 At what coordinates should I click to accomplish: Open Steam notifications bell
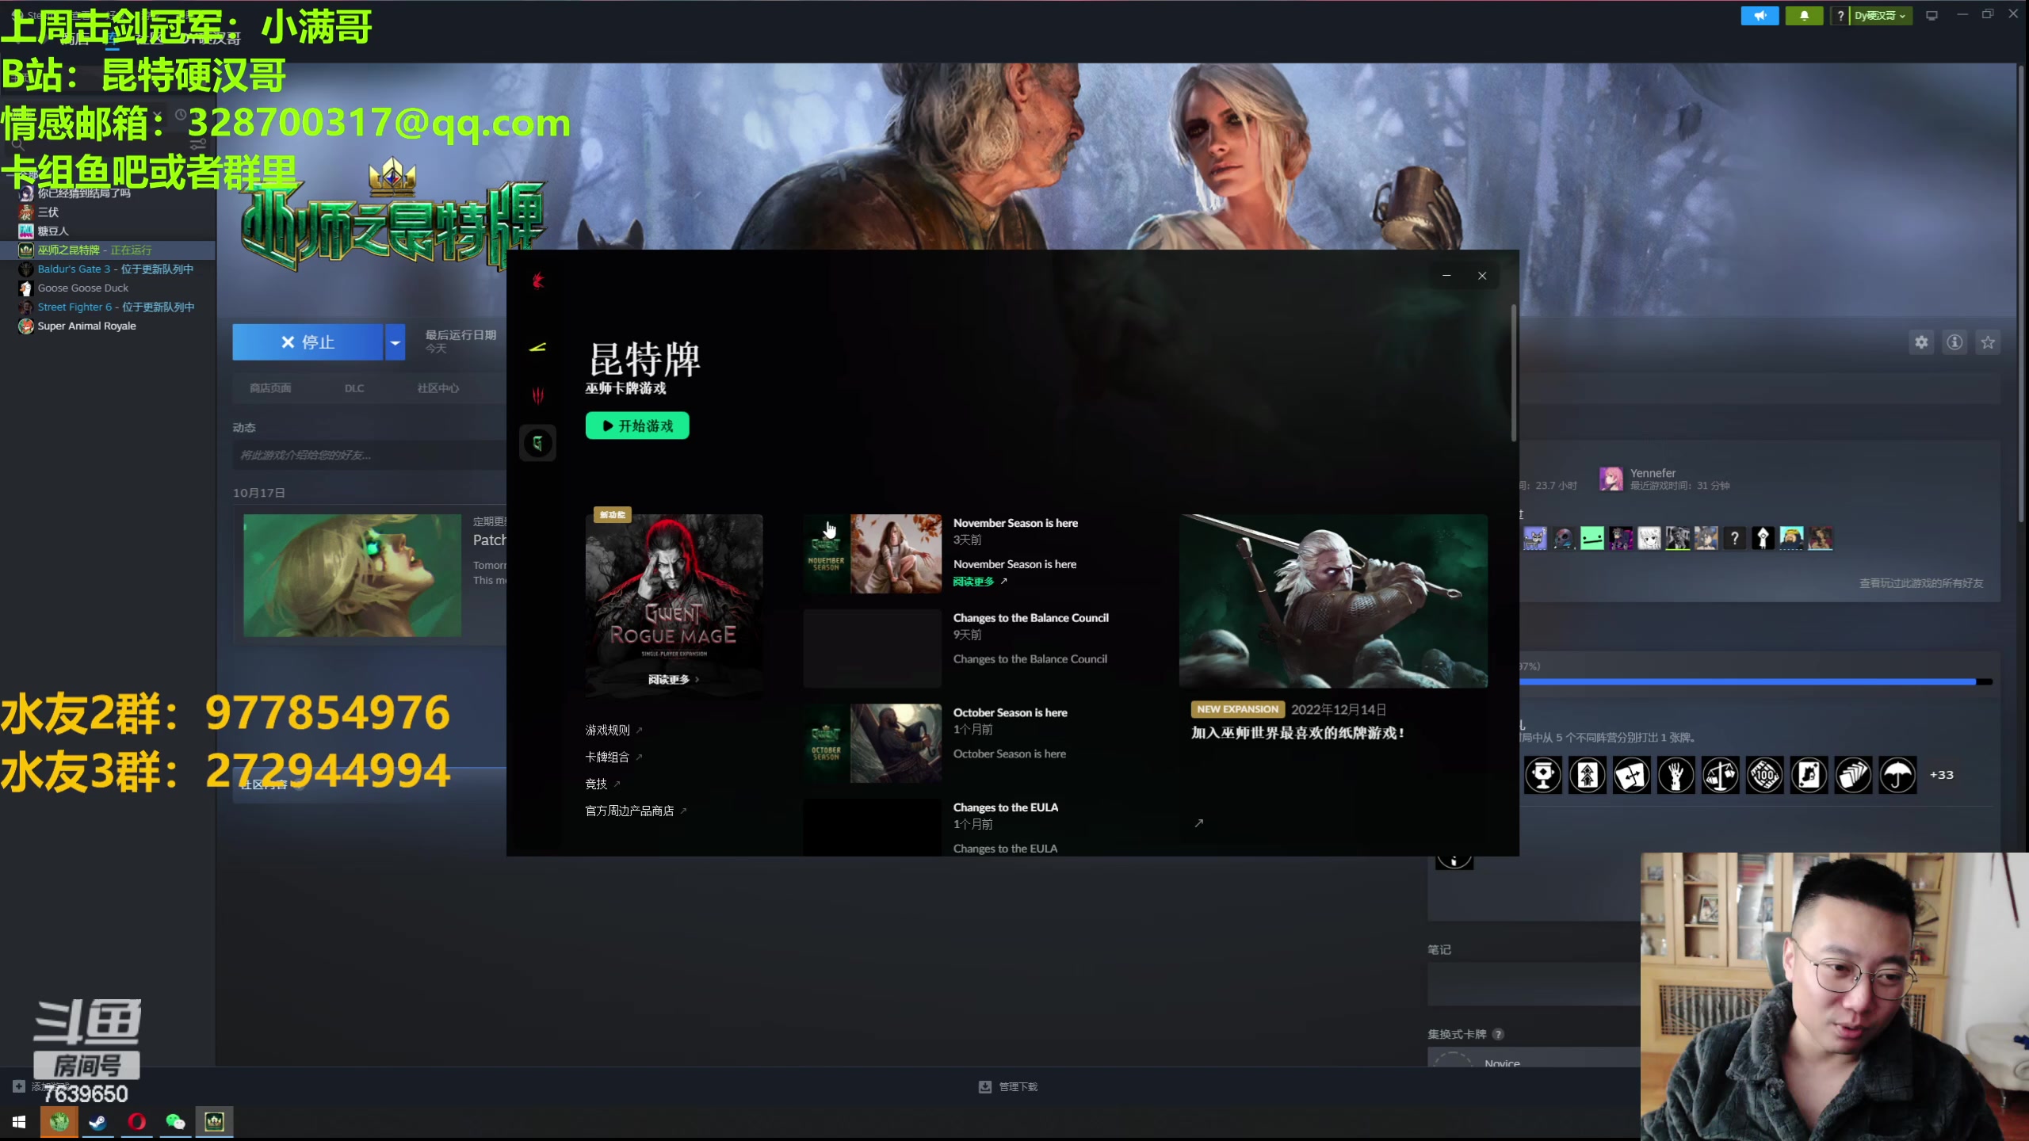tap(1804, 15)
